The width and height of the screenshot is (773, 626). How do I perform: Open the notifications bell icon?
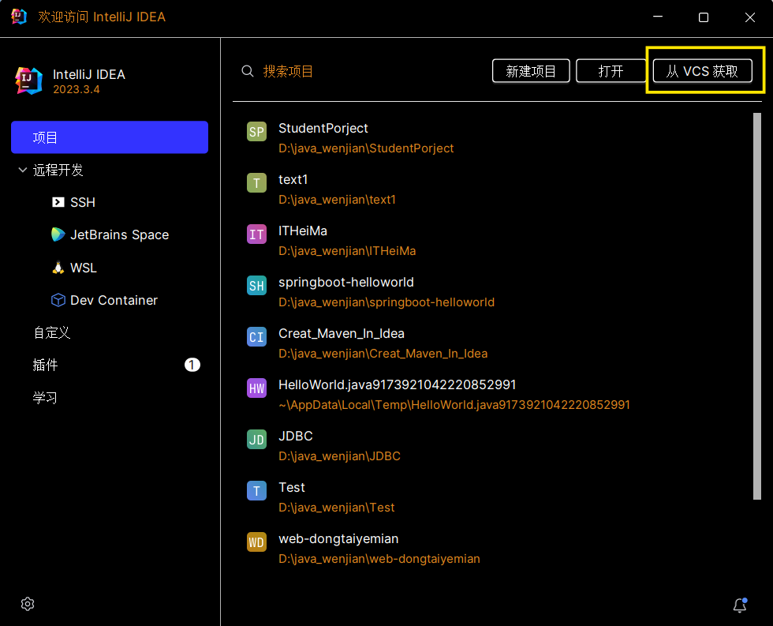coord(740,605)
